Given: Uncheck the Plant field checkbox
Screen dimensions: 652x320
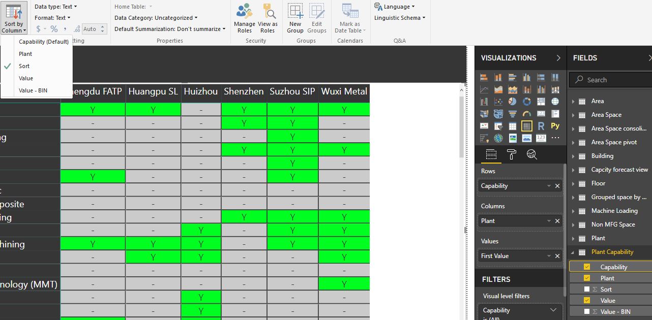Looking at the screenshot, I should tap(587, 278).
